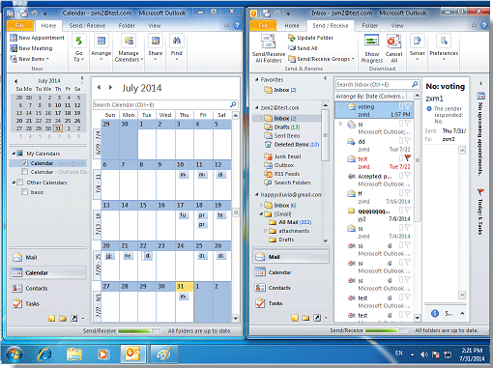Screen dimensions: 493x368
Task: Open the RSS Feeds folder
Action: (282, 174)
